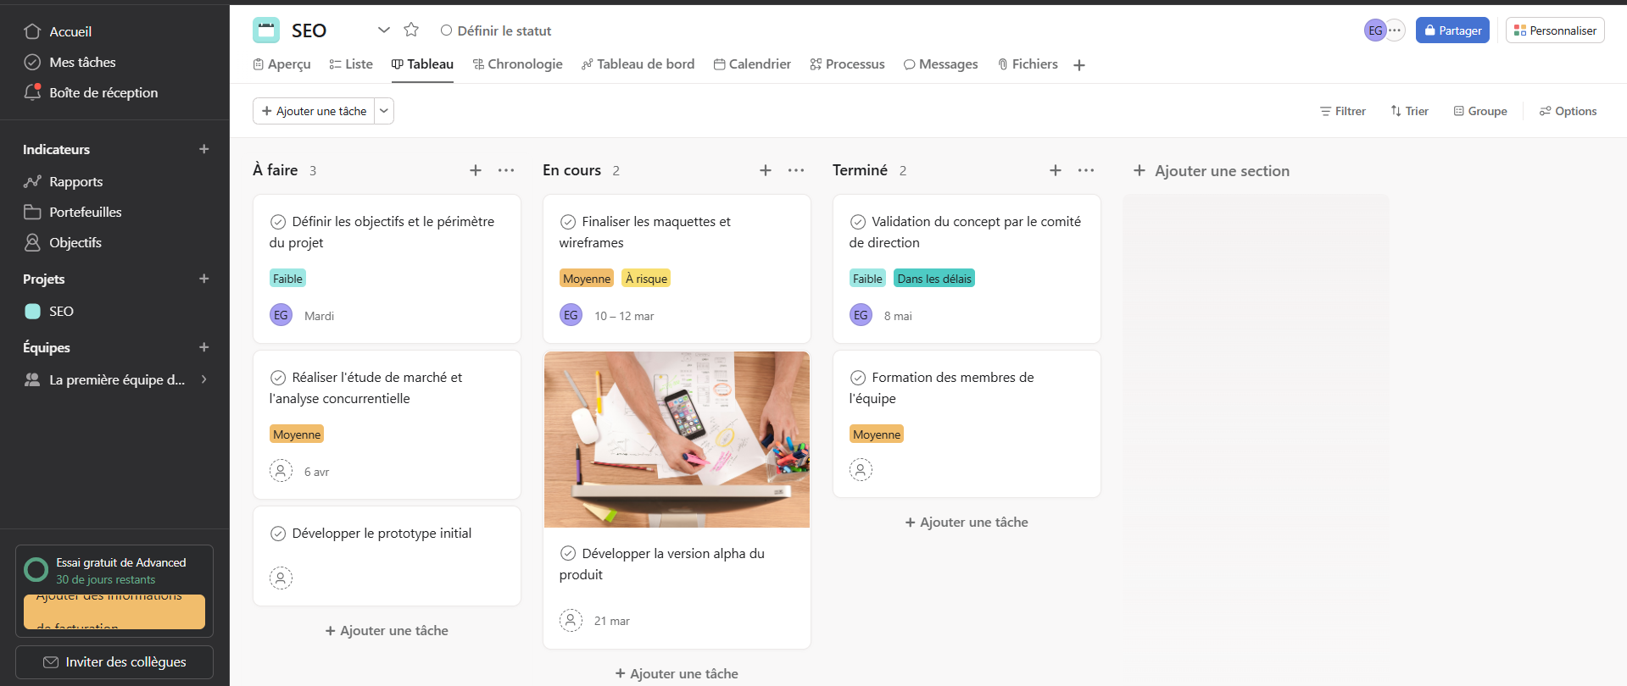Select the SEO project in sidebar

click(x=49, y=311)
